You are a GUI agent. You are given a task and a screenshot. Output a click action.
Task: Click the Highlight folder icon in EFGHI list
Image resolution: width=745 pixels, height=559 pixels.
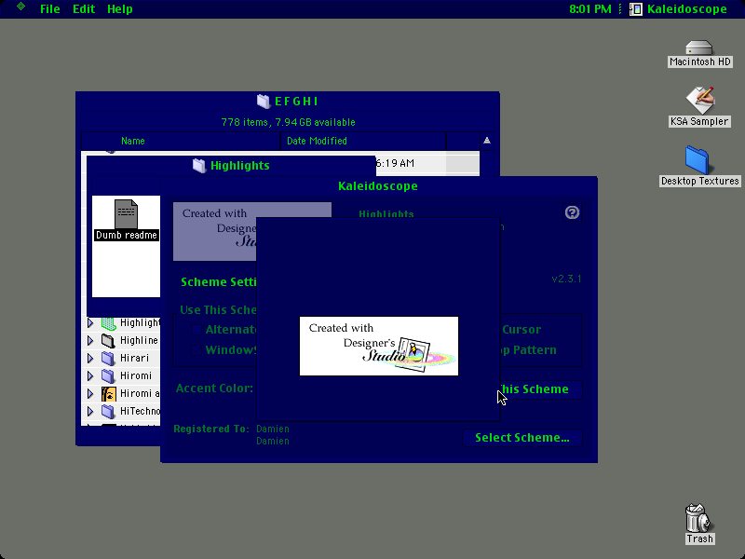(109, 323)
